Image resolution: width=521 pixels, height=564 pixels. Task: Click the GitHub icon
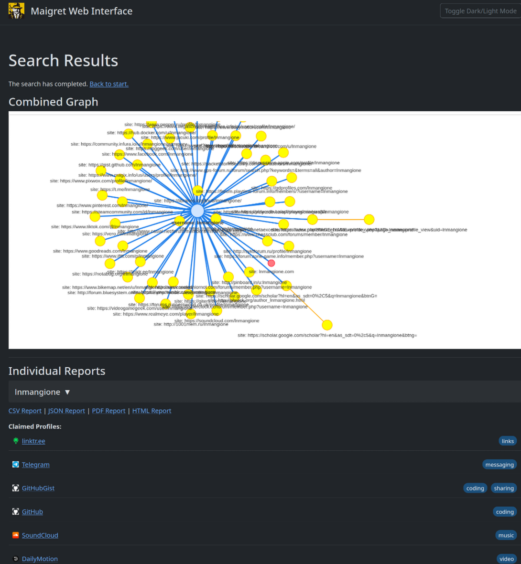[x=15, y=511]
